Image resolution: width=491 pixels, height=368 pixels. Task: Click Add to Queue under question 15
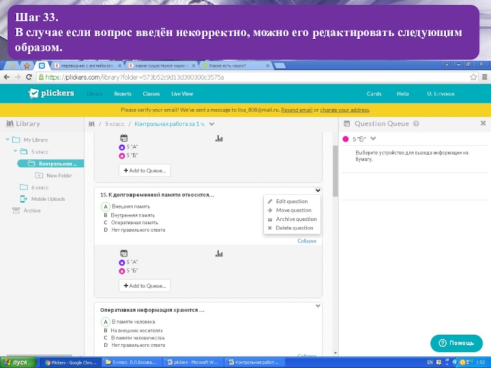coord(145,286)
